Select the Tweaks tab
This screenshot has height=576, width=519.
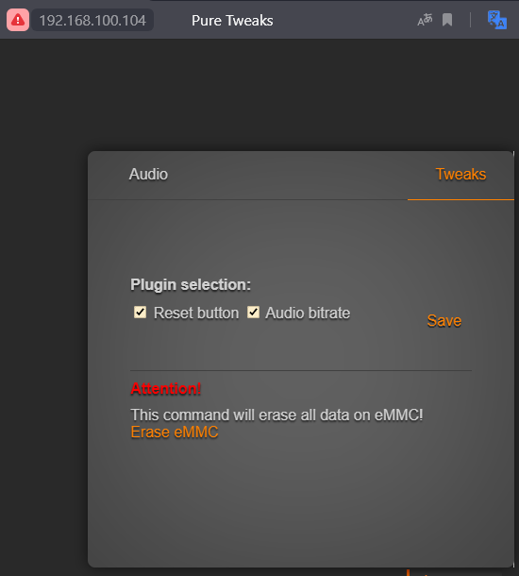click(x=460, y=174)
